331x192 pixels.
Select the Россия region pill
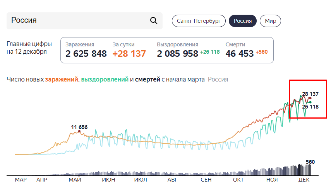click(x=243, y=21)
